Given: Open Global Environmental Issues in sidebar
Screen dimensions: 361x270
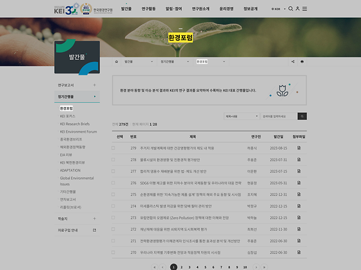Looking at the screenshot, I should pyautogui.click(x=77, y=181).
